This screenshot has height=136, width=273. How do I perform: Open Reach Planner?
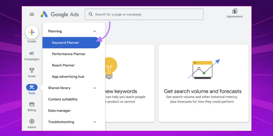point(63,65)
